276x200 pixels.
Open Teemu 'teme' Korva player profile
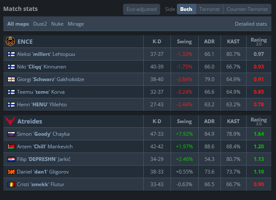tap(41, 92)
